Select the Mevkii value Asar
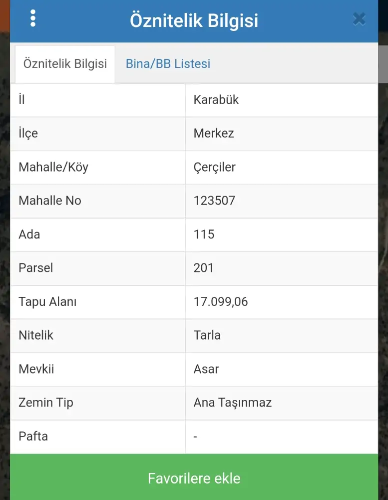The width and height of the screenshot is (388, 500). point(206,369)
